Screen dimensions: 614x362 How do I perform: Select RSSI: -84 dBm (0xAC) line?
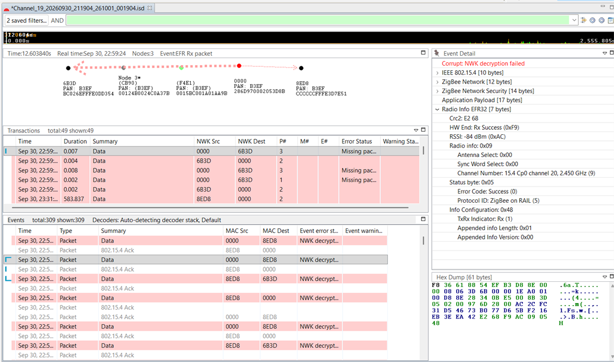[477, 136]
